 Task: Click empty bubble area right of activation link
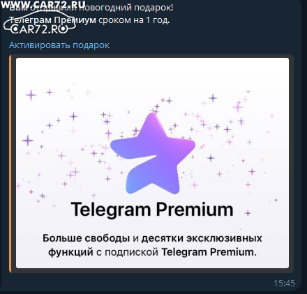(x=202, y=45)
